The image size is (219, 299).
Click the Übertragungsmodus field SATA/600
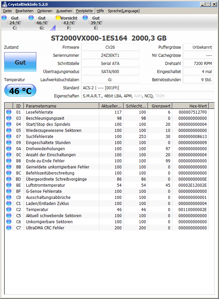pos(110,71)
